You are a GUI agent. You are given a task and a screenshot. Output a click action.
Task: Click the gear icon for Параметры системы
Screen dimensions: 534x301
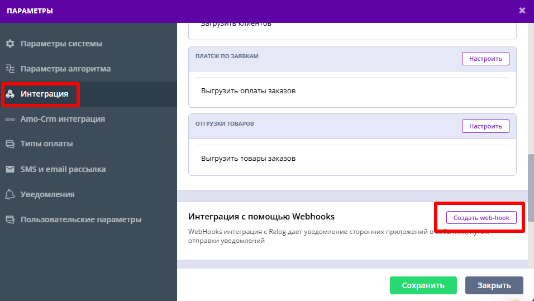click(x=9, y=44)
